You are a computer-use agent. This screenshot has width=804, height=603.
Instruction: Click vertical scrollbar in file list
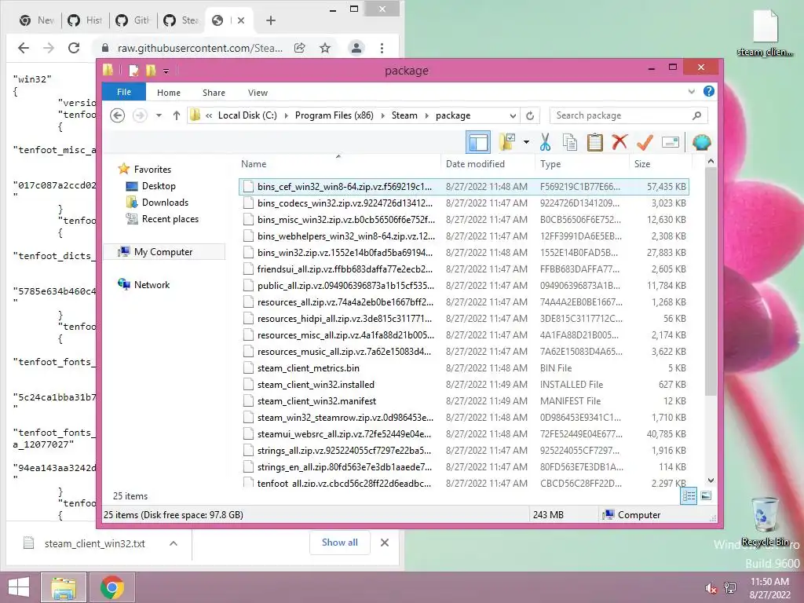pos(711,281)
